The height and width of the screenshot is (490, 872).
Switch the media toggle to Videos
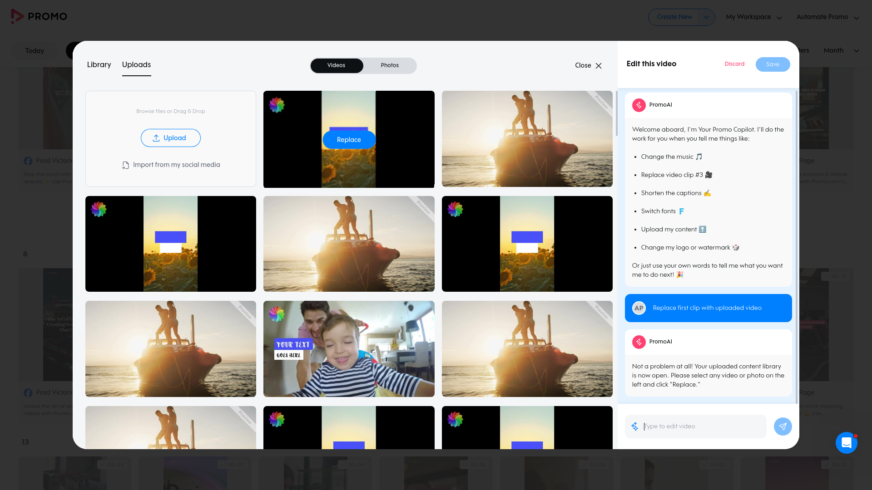coord(336,65)
